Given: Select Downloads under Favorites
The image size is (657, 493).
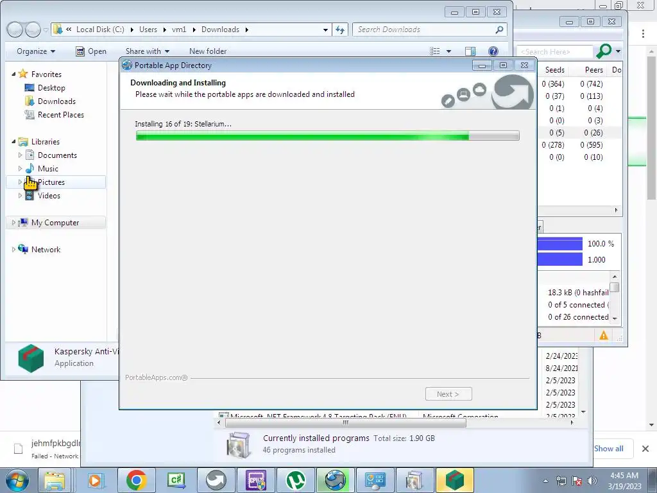Looking at the screenshot, I should click(56, 101).
